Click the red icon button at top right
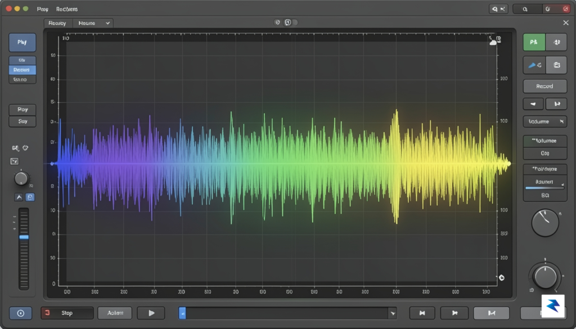The width and height of the screenshot is (576, 329). pos(565,9)
